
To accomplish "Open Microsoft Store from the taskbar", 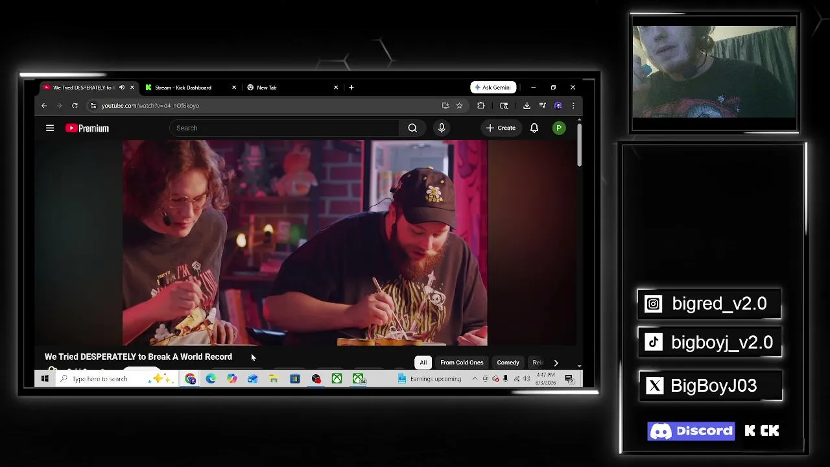I will [294, 379].
